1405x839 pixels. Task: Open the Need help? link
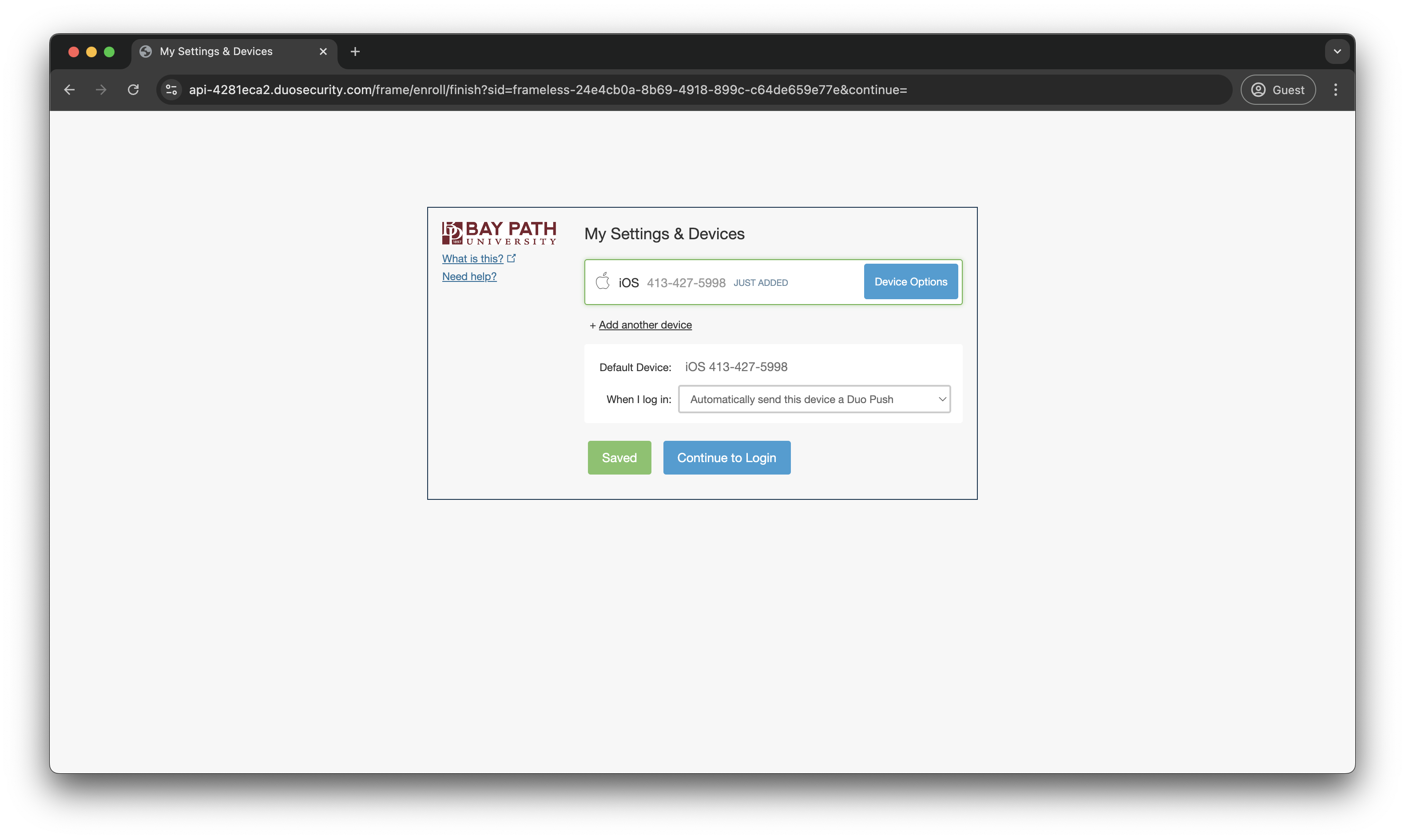(469, 277)
